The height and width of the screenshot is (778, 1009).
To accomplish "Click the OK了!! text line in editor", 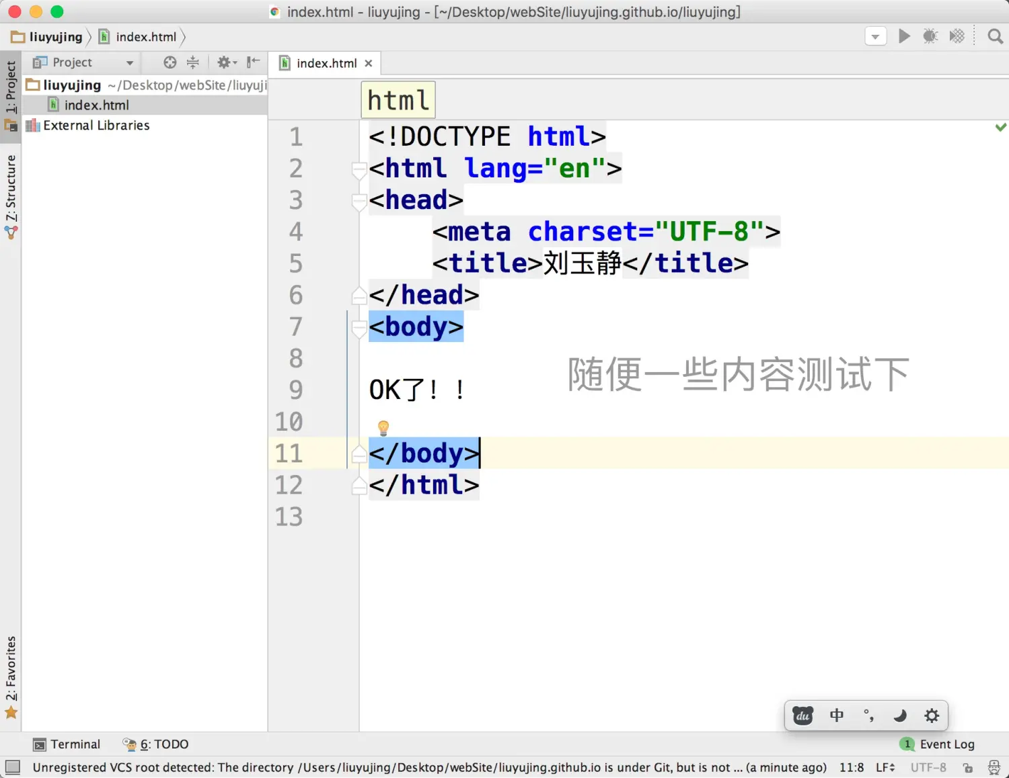I will tap(417, 390).
